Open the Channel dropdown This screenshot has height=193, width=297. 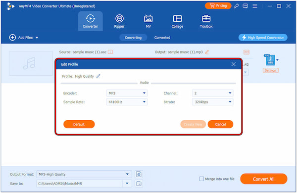212,93
